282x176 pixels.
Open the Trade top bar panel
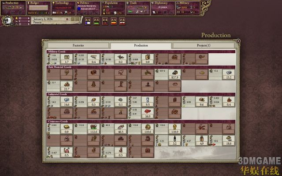138,8
